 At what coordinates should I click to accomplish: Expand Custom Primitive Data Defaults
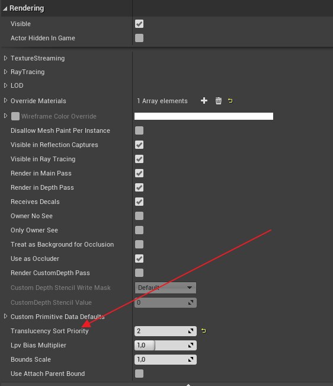[5, 316]
